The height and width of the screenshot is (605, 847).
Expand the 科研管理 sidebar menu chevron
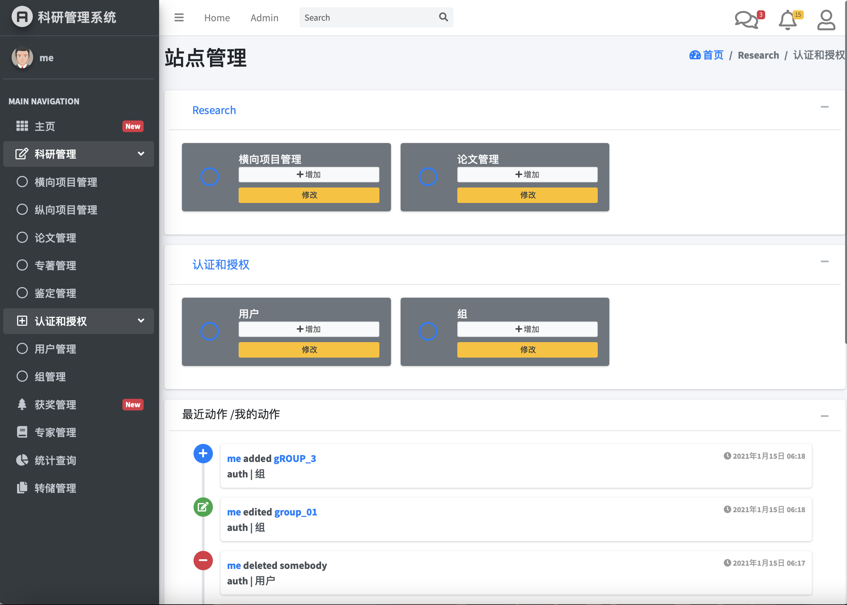coord(141,153)
